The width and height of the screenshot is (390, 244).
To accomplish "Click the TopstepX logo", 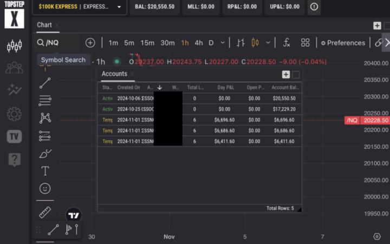I will (x=14, y=15).
